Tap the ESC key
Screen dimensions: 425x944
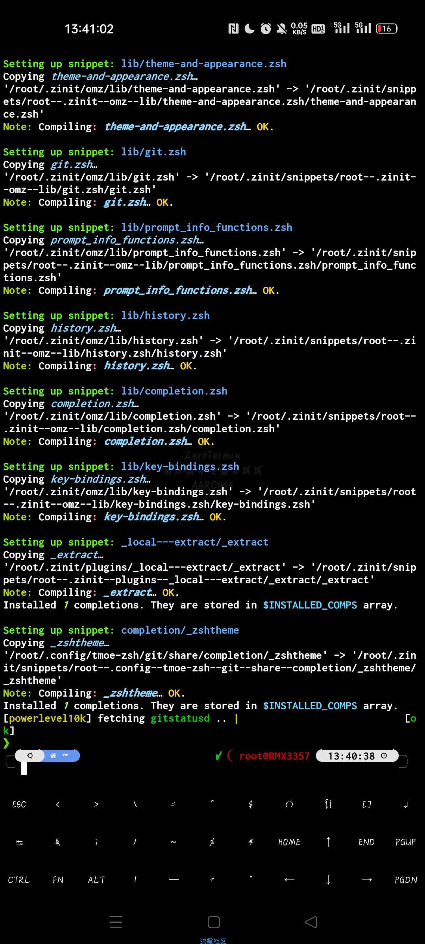(19, 804)
